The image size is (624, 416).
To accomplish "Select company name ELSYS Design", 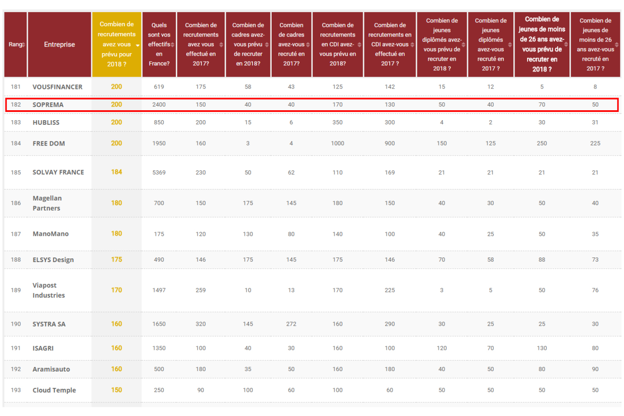I will coord(53,260).
